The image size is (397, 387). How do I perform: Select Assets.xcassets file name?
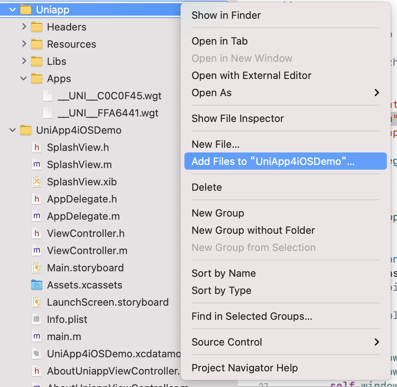84,285
